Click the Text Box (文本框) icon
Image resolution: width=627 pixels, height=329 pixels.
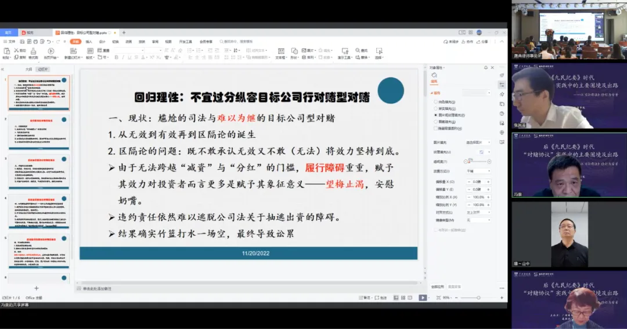point(281,51)
